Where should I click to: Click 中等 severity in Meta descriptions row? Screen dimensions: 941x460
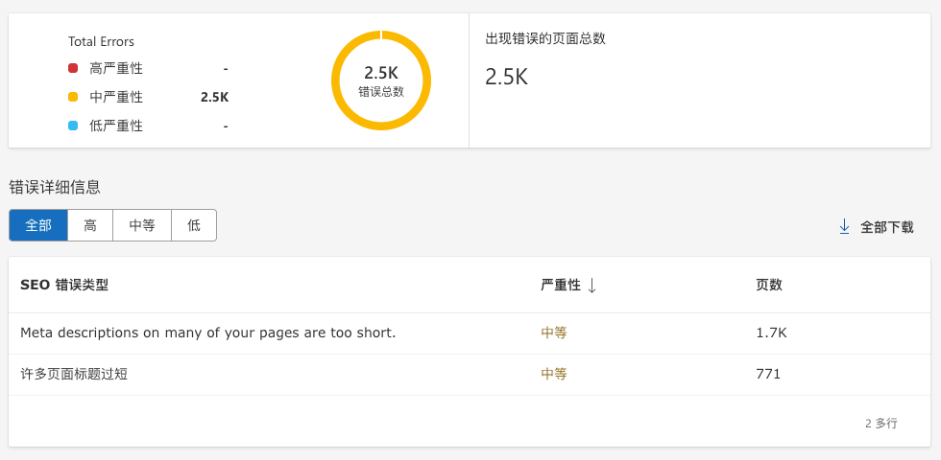pyautogui.click(x=554, y=333)
